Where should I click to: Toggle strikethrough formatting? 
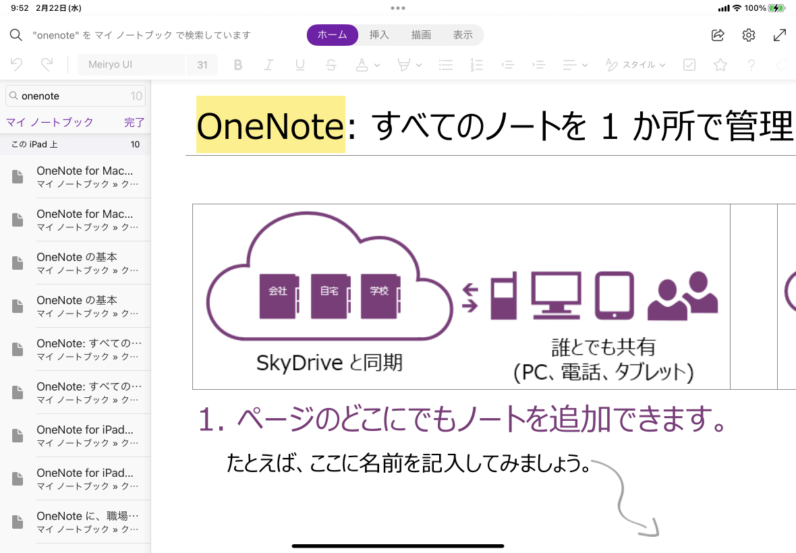click(331, 65)
